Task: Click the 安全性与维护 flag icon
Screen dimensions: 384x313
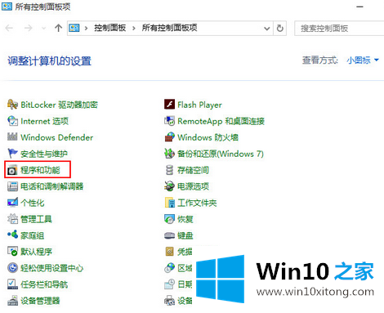Action: point(12,154)
